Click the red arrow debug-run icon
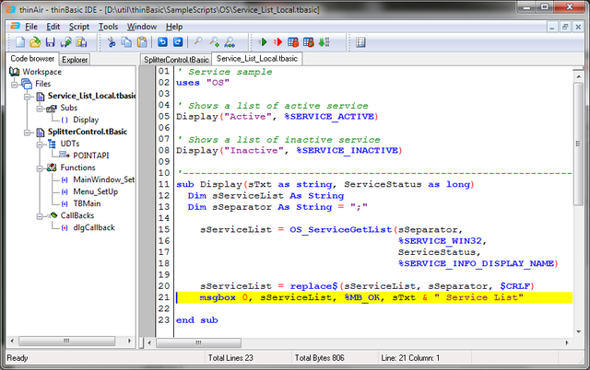This screenshot has width=590, height=370. click(277, 42)
